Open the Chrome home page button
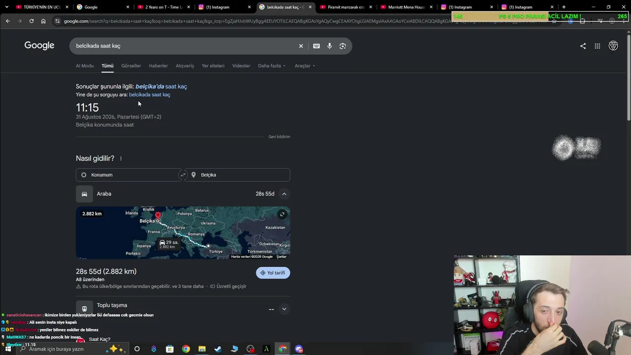Image resolution: width=631 pixels, height=355 pixels. click(x=43, y=21)
